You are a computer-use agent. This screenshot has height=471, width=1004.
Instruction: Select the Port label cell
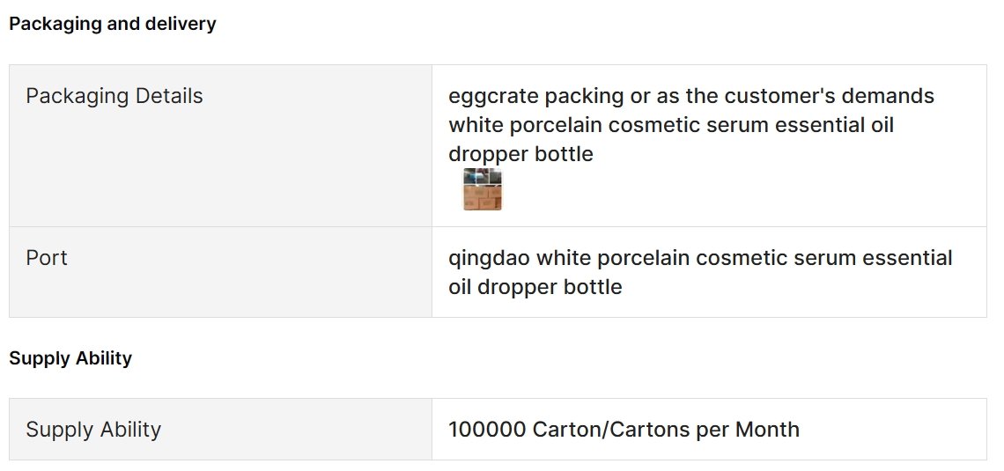[x=220, y=272]
